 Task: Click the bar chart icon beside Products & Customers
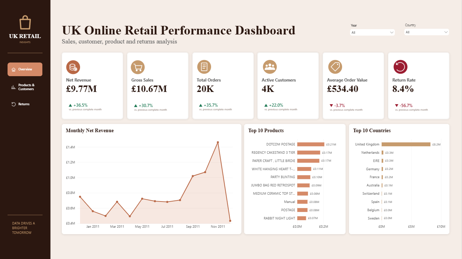click(13, 87)
